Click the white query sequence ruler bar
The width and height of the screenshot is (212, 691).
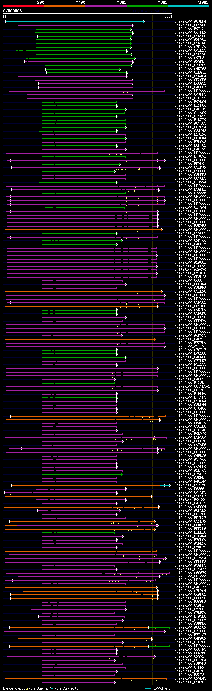[87, 14]
